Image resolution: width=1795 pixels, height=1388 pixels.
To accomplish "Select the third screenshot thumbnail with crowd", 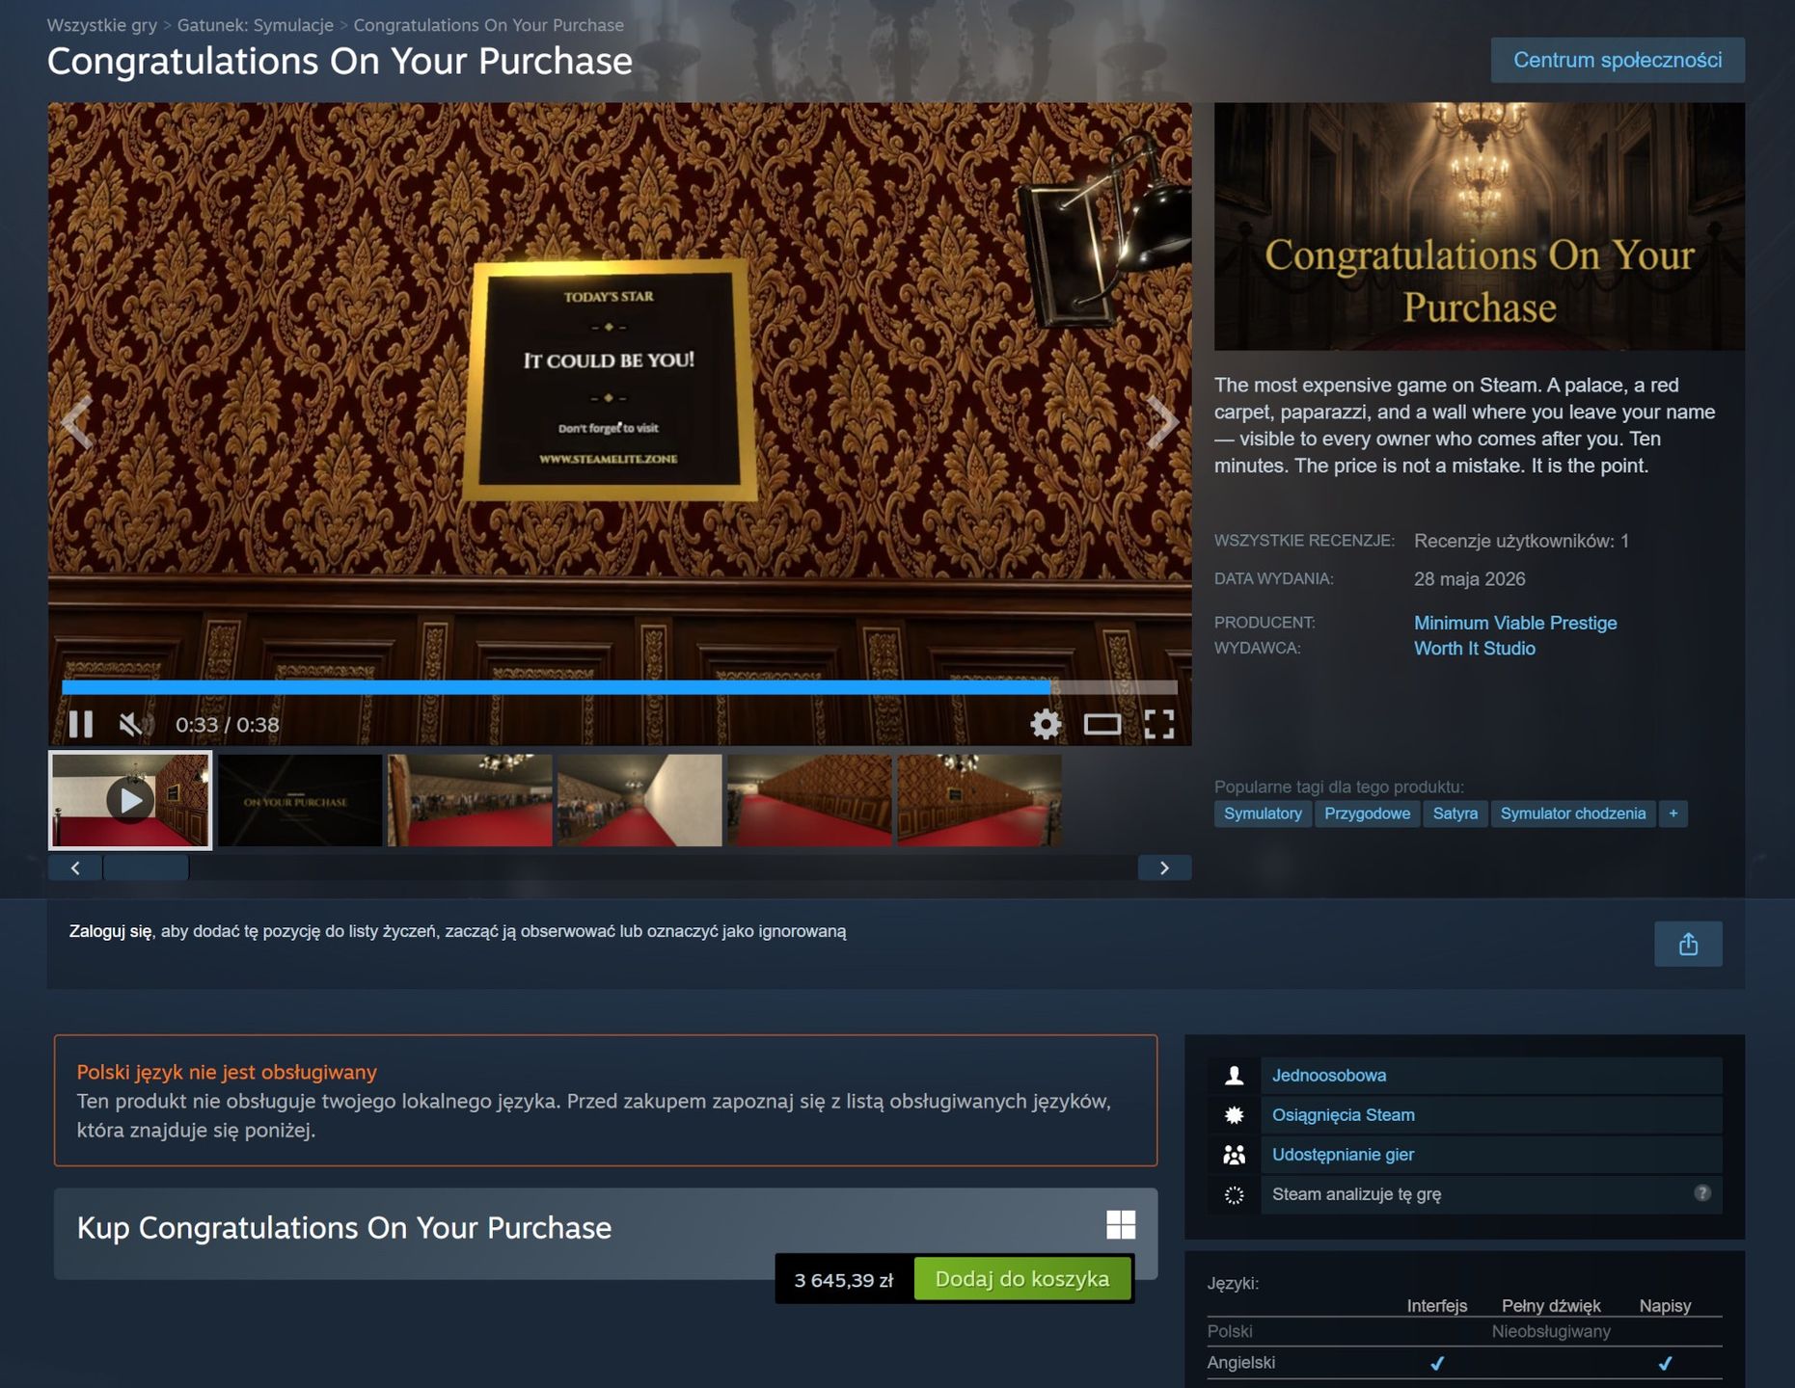I will (470, 800).
